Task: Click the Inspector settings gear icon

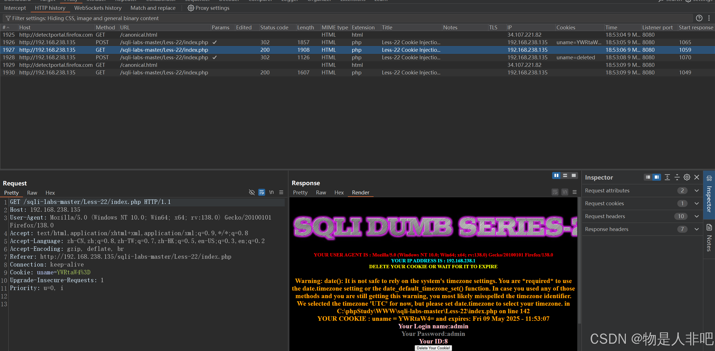Action: 687,177
